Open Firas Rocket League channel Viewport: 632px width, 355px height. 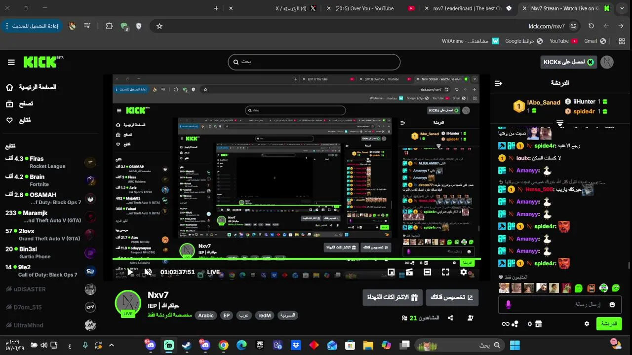(x=50, y=162)
